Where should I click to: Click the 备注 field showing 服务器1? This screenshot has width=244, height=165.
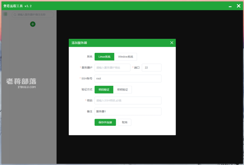pos(128,112)
